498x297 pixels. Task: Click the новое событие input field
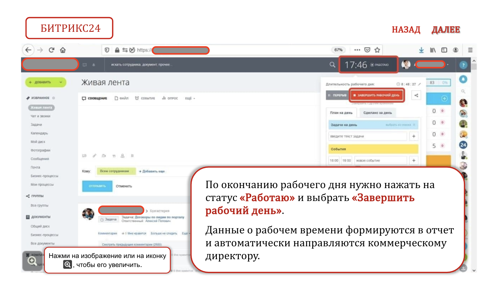380,160
